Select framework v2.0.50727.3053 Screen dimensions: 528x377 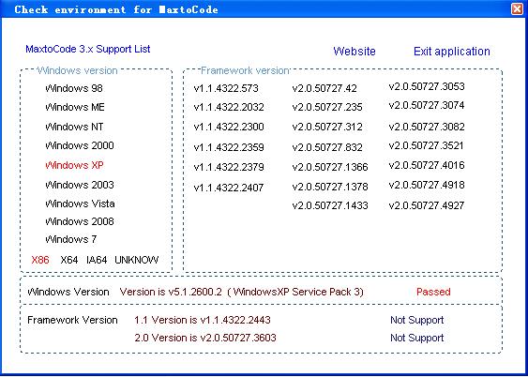[427, 86]
